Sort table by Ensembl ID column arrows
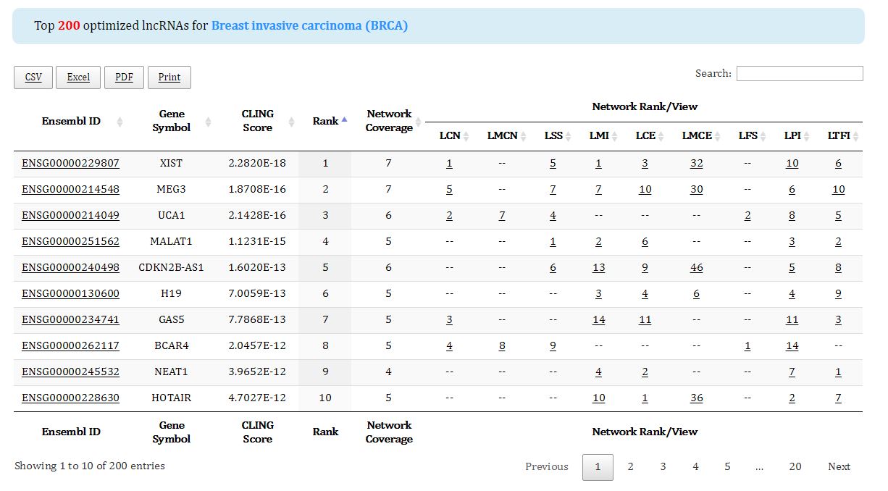Screen dimensions: 888x491 click(120, 122)
